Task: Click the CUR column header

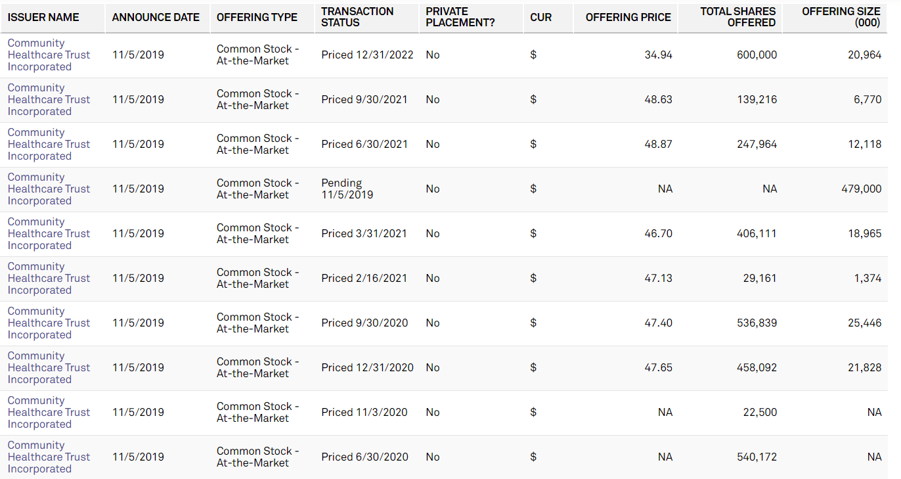Action: pos(541,17)
